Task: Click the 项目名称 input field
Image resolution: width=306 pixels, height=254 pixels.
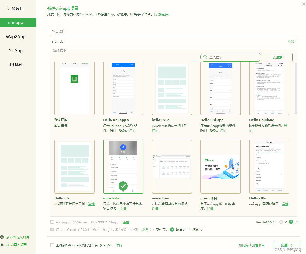Action: (173, 32)
